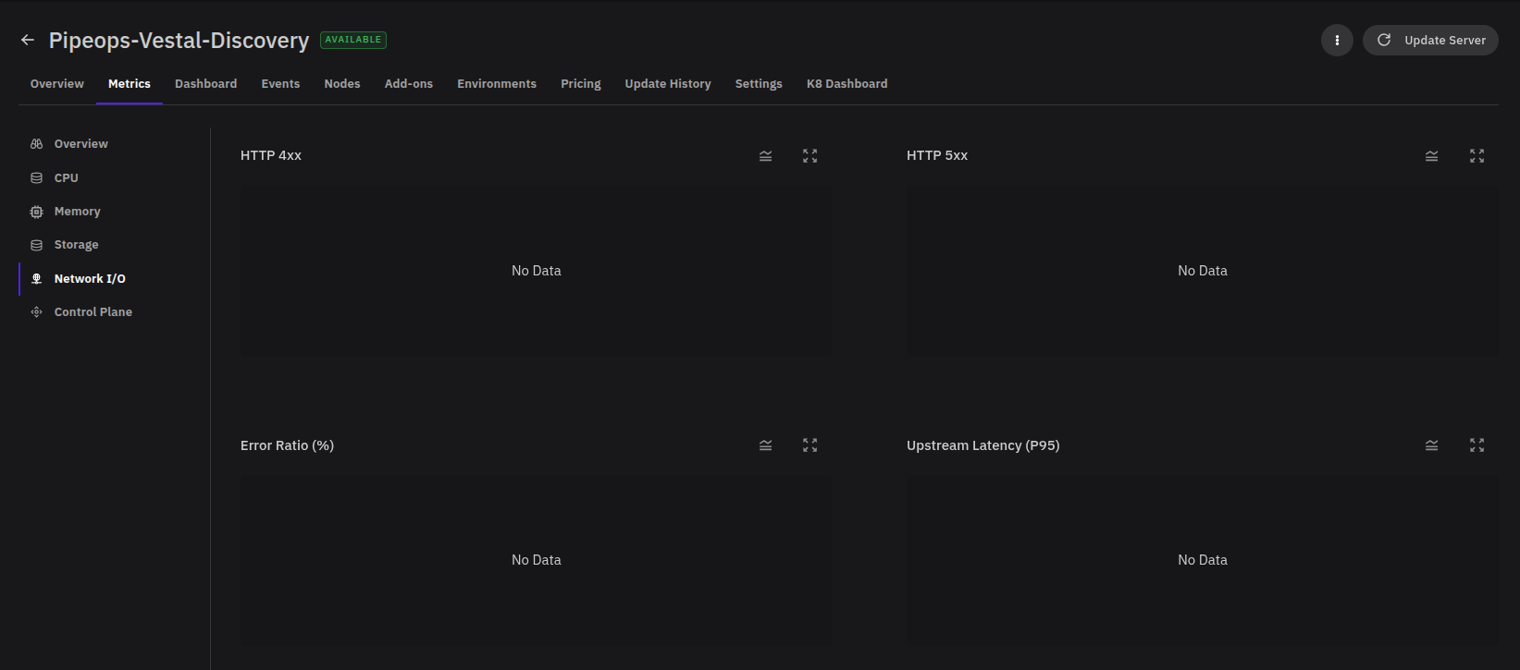Image resolution: width=1520 pixels, height=670 pixels.
Task: Go to the Events tab
Action: click(280, 83)
